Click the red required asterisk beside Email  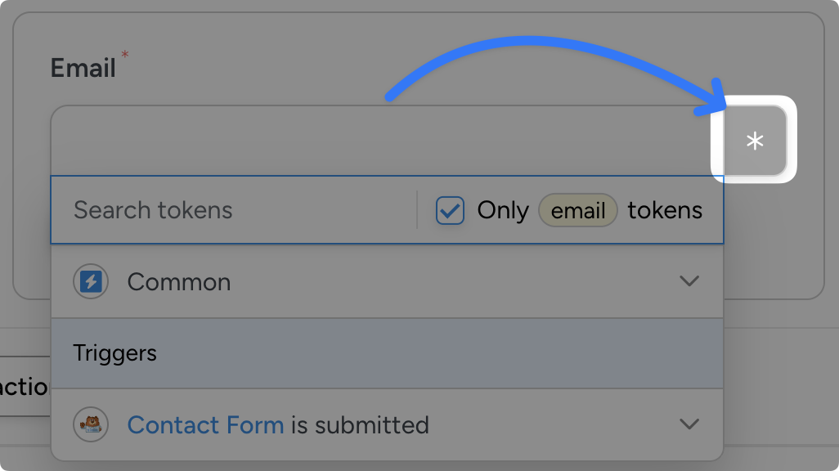(x=125, y=55)
